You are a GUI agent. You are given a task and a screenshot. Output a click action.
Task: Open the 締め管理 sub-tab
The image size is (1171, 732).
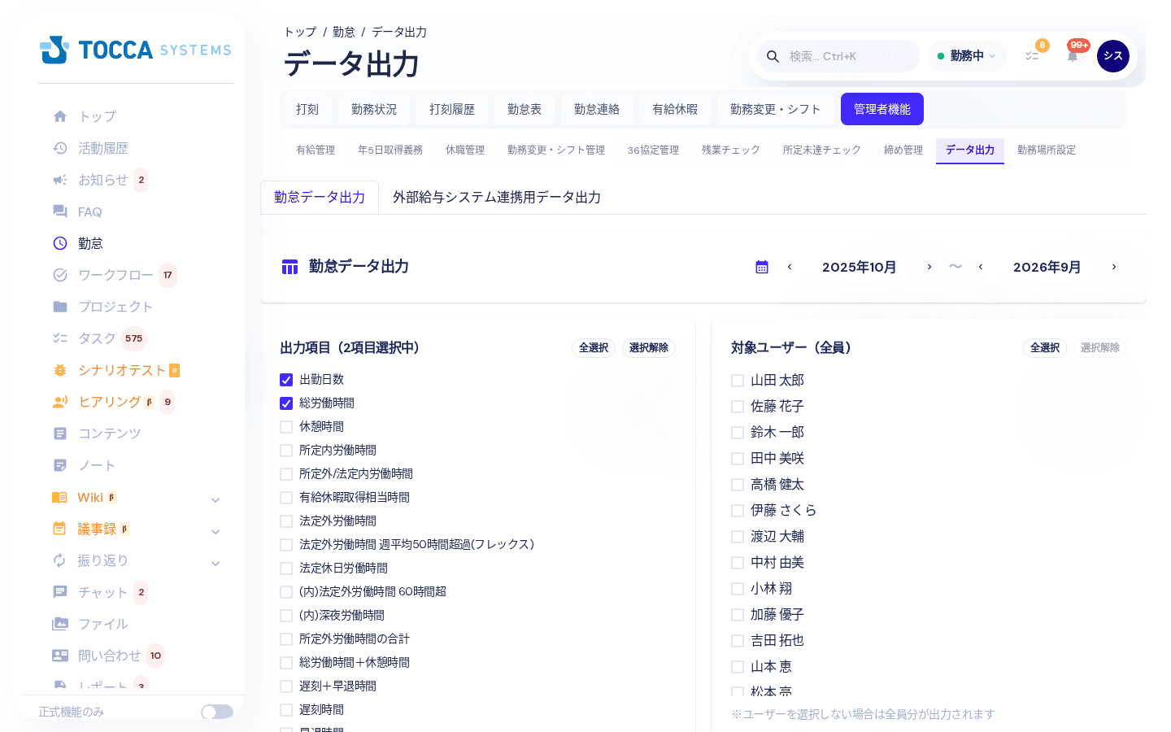[x=903, y=150]
